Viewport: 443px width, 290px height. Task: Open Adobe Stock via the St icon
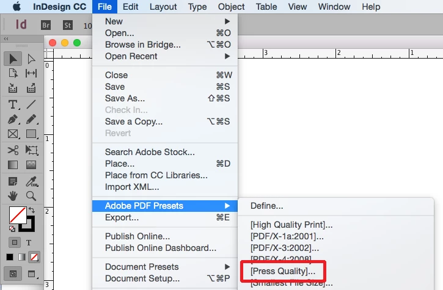[68, 25]
